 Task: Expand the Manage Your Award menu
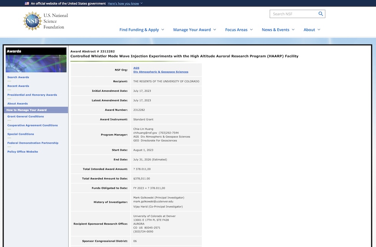(195, 30)
